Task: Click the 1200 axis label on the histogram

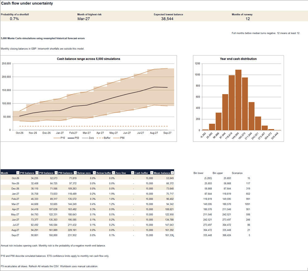Action: click(x=198, y=64)
